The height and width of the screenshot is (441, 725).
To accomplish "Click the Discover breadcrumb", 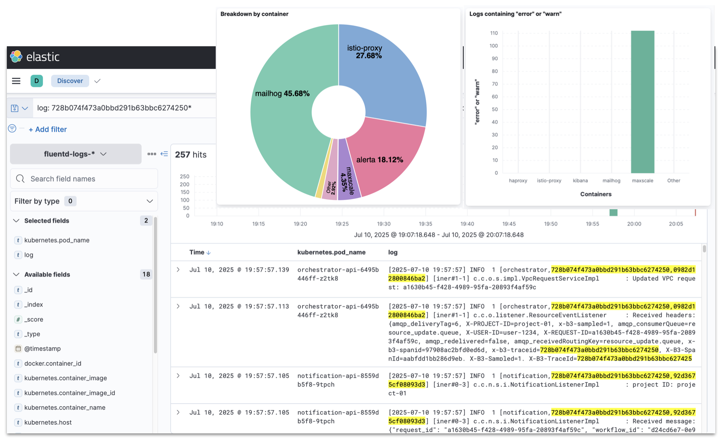I will pos(70,80).
